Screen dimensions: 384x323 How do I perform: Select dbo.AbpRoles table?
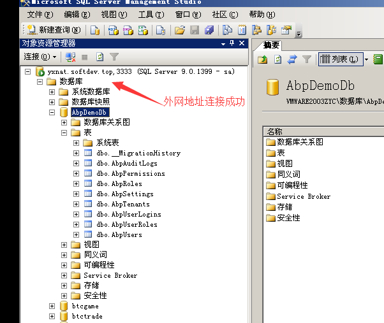119,184
